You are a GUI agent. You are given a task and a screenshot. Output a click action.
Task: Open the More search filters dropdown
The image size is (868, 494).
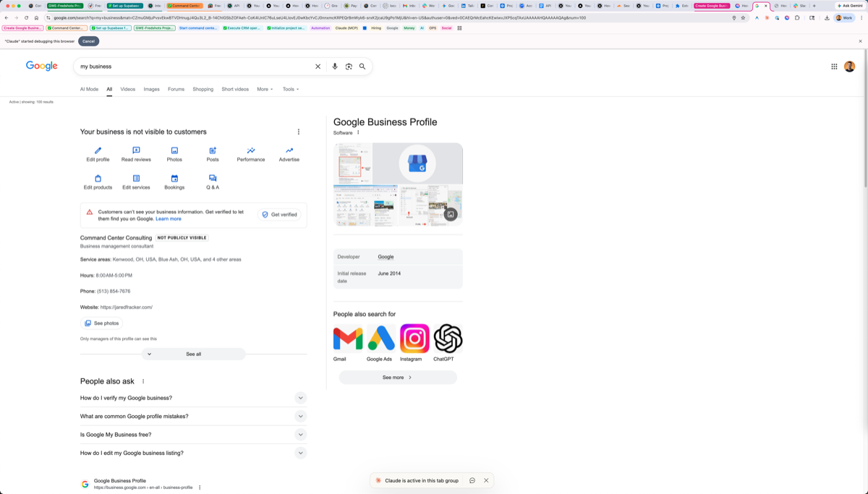(264, 89)
